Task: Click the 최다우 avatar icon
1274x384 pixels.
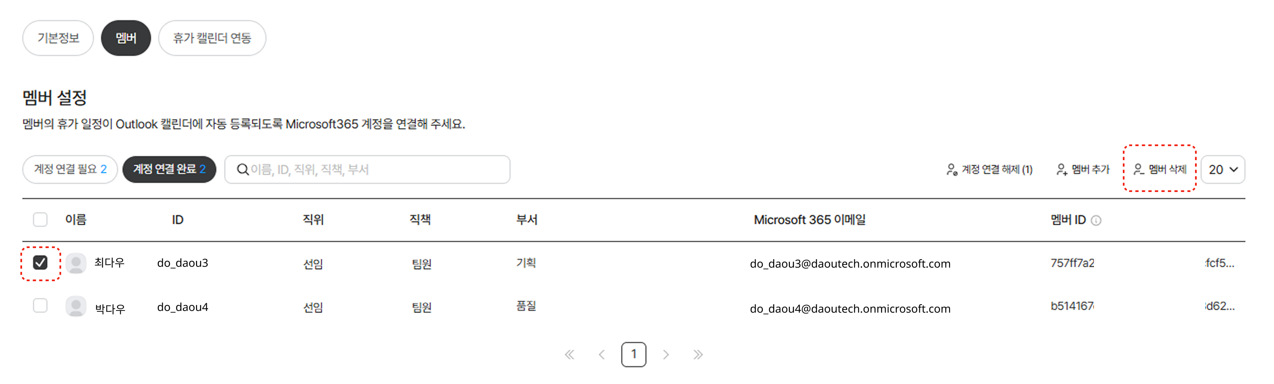Action: tap(76, 263)
